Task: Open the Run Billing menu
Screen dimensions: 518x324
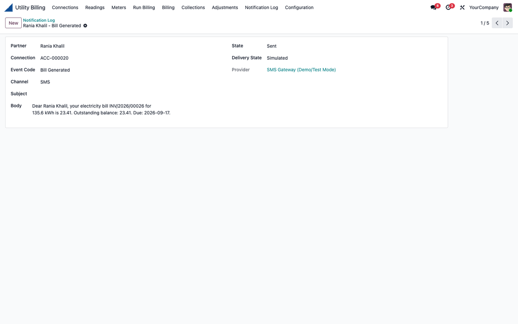Action: (x=144, y=7)
